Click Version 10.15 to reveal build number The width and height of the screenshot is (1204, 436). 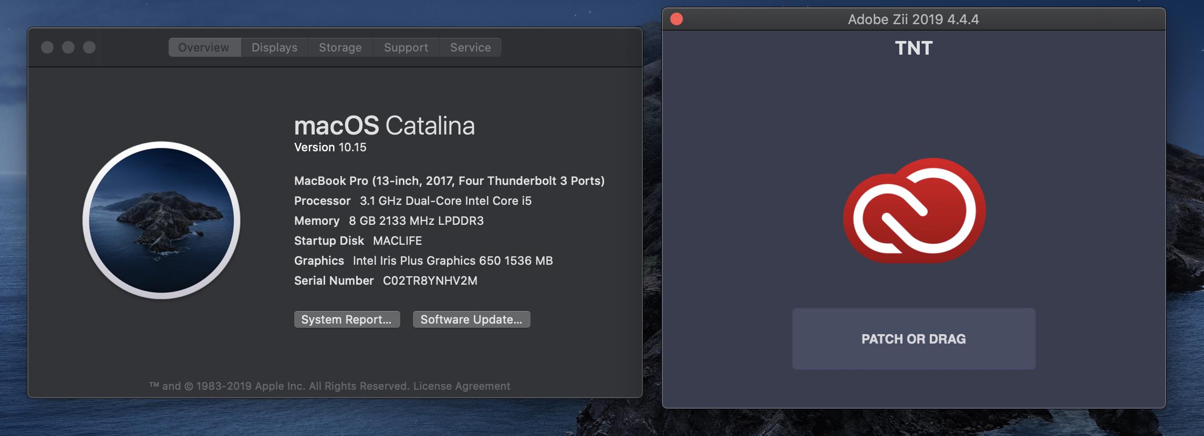click(330, 148)
